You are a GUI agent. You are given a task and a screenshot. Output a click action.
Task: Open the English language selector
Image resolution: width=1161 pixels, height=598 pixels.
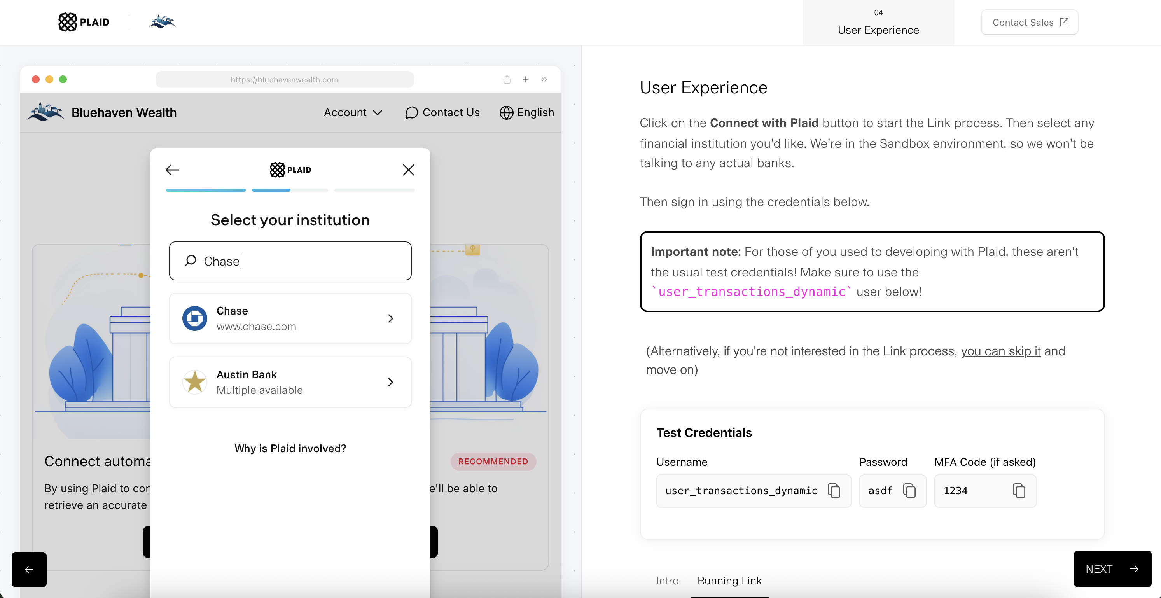526,113
